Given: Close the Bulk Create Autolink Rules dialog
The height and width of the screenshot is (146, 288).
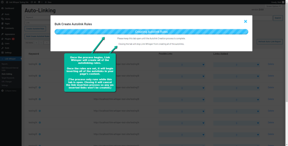Looking at the screenshot, I should (x=245, y=21).
